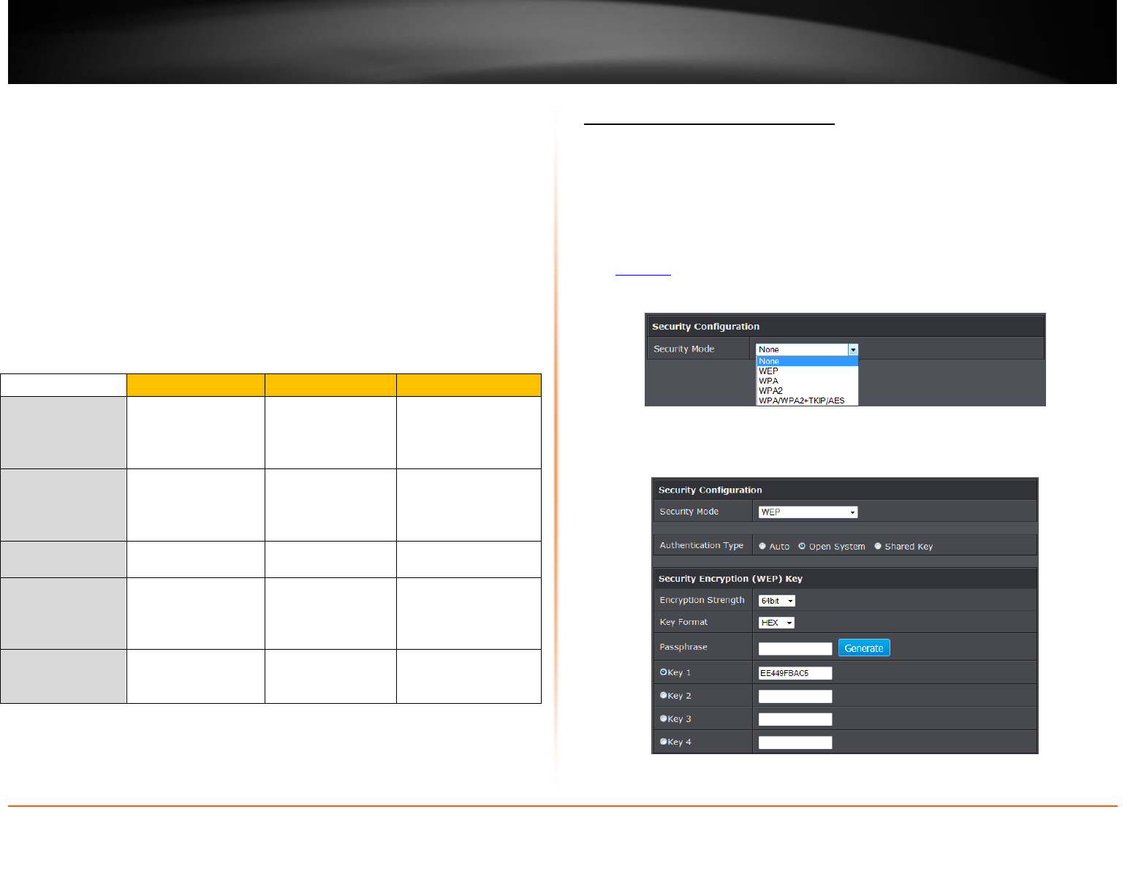Screen dimensions: 1133x877
Task: Pick the WPA option in the dropdown list
Action: 807,381
